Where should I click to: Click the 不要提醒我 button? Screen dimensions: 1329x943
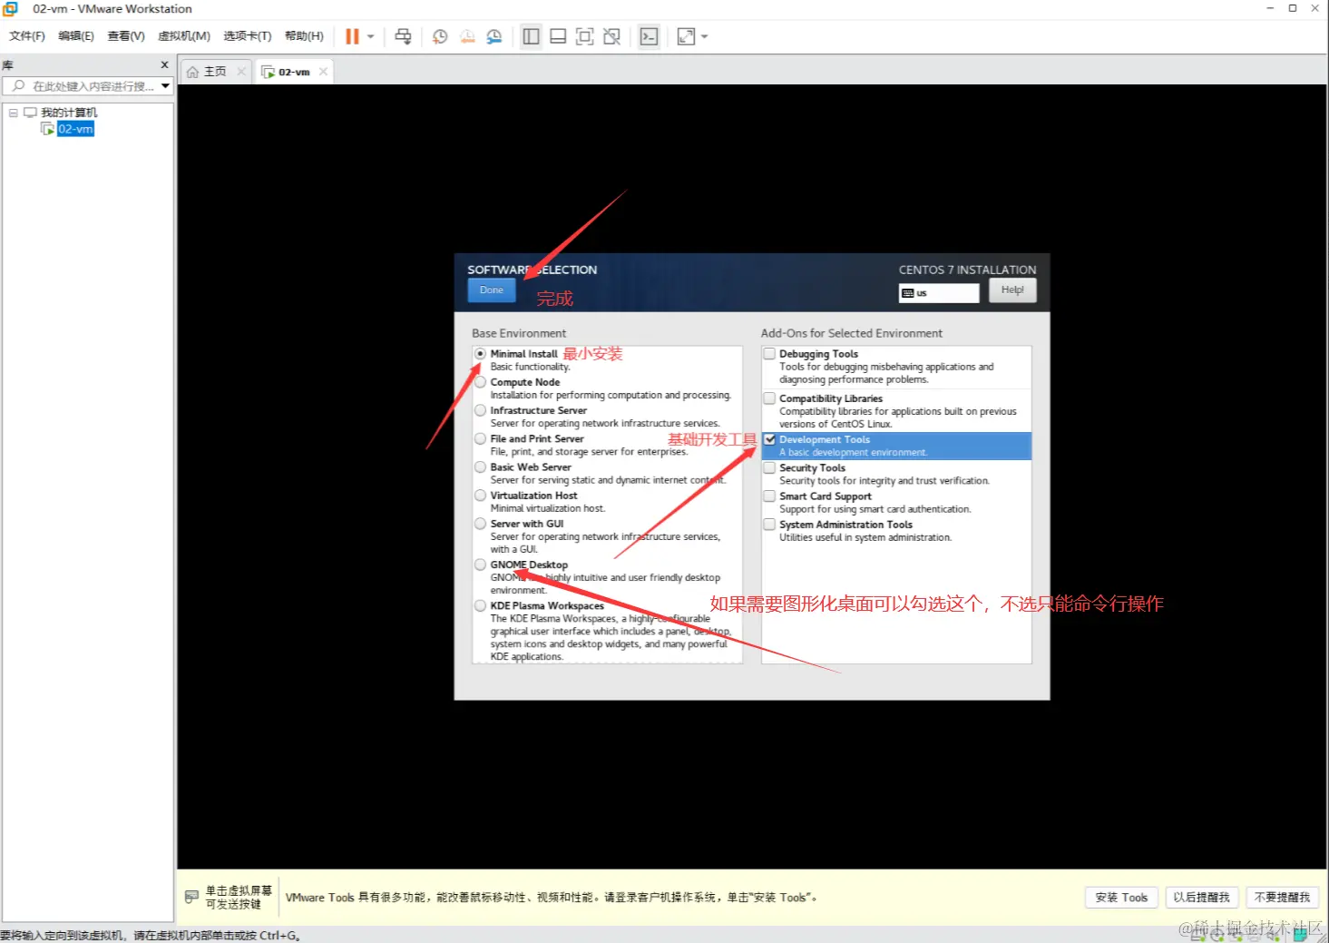tap(1282, 898)
